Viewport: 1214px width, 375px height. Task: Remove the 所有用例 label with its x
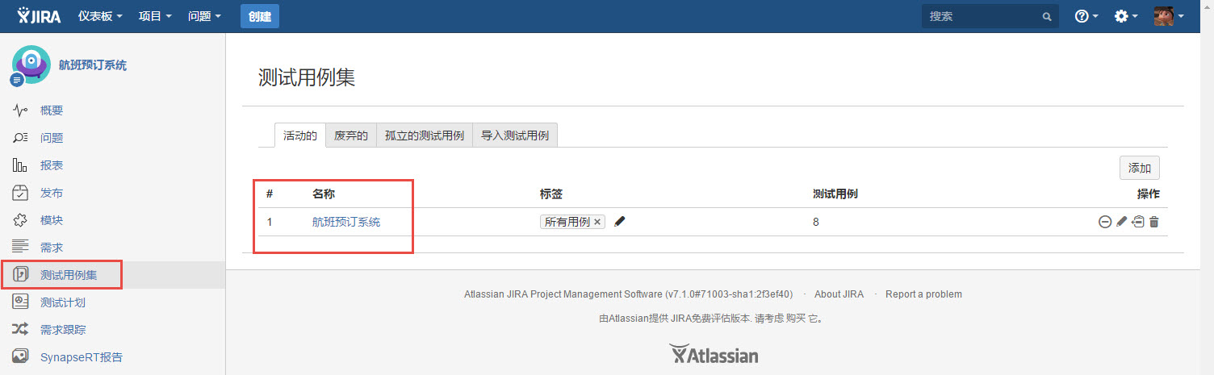[x=597, y=222]
